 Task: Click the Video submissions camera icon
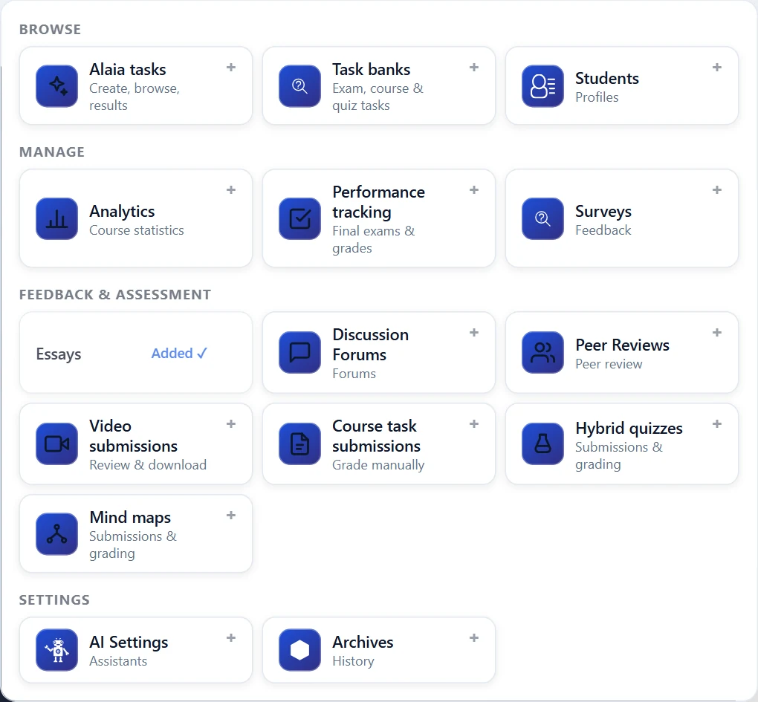pyautogui.click(x=56, y=443)
